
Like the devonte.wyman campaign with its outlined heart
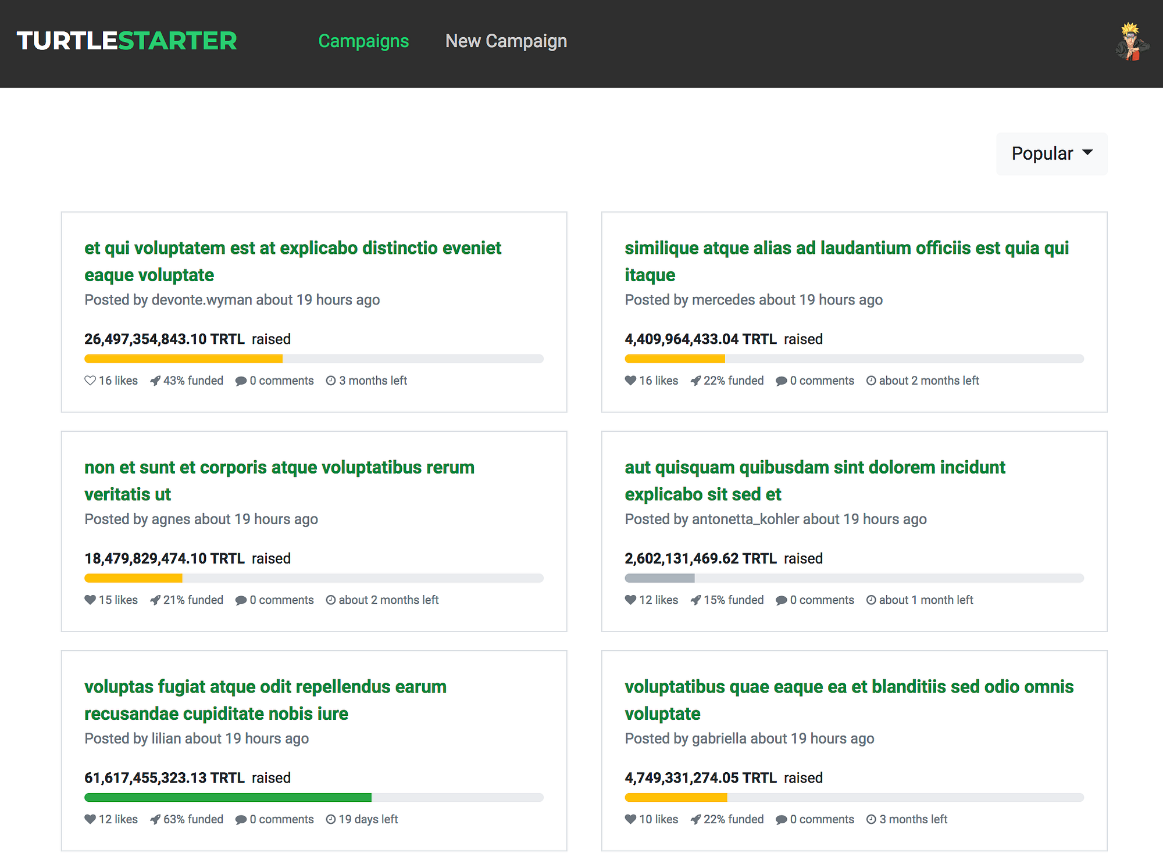point(90,381)
